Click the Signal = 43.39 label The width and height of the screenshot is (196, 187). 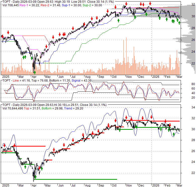(81, 81)
